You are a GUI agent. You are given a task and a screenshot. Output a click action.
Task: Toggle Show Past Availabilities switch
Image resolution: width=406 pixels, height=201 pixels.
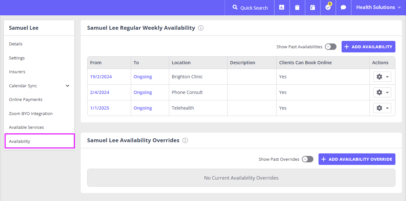[331, 47]
